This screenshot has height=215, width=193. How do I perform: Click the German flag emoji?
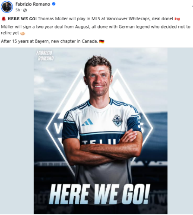point(102,42)
